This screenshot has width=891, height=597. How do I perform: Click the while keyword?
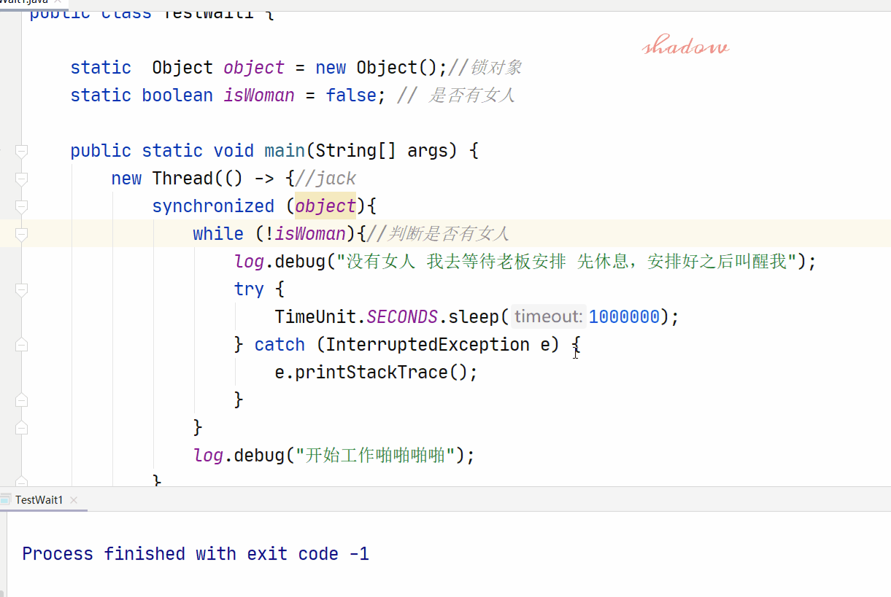pyautogui.click(x=218, y=234)
